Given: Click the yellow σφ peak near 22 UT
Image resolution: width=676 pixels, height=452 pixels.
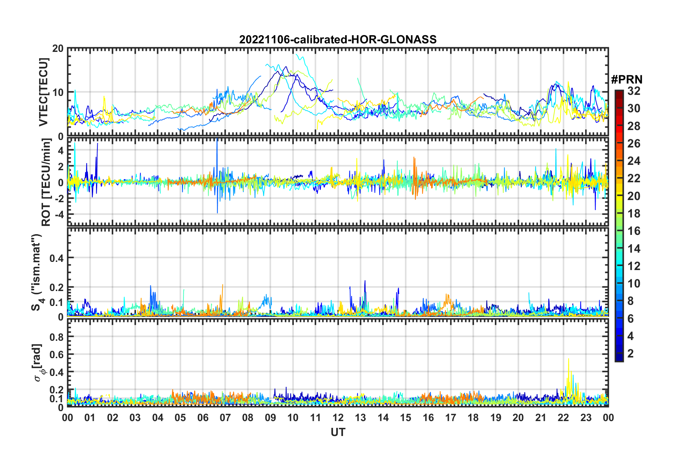Looking at the screenshot, I should pos(569,360).
